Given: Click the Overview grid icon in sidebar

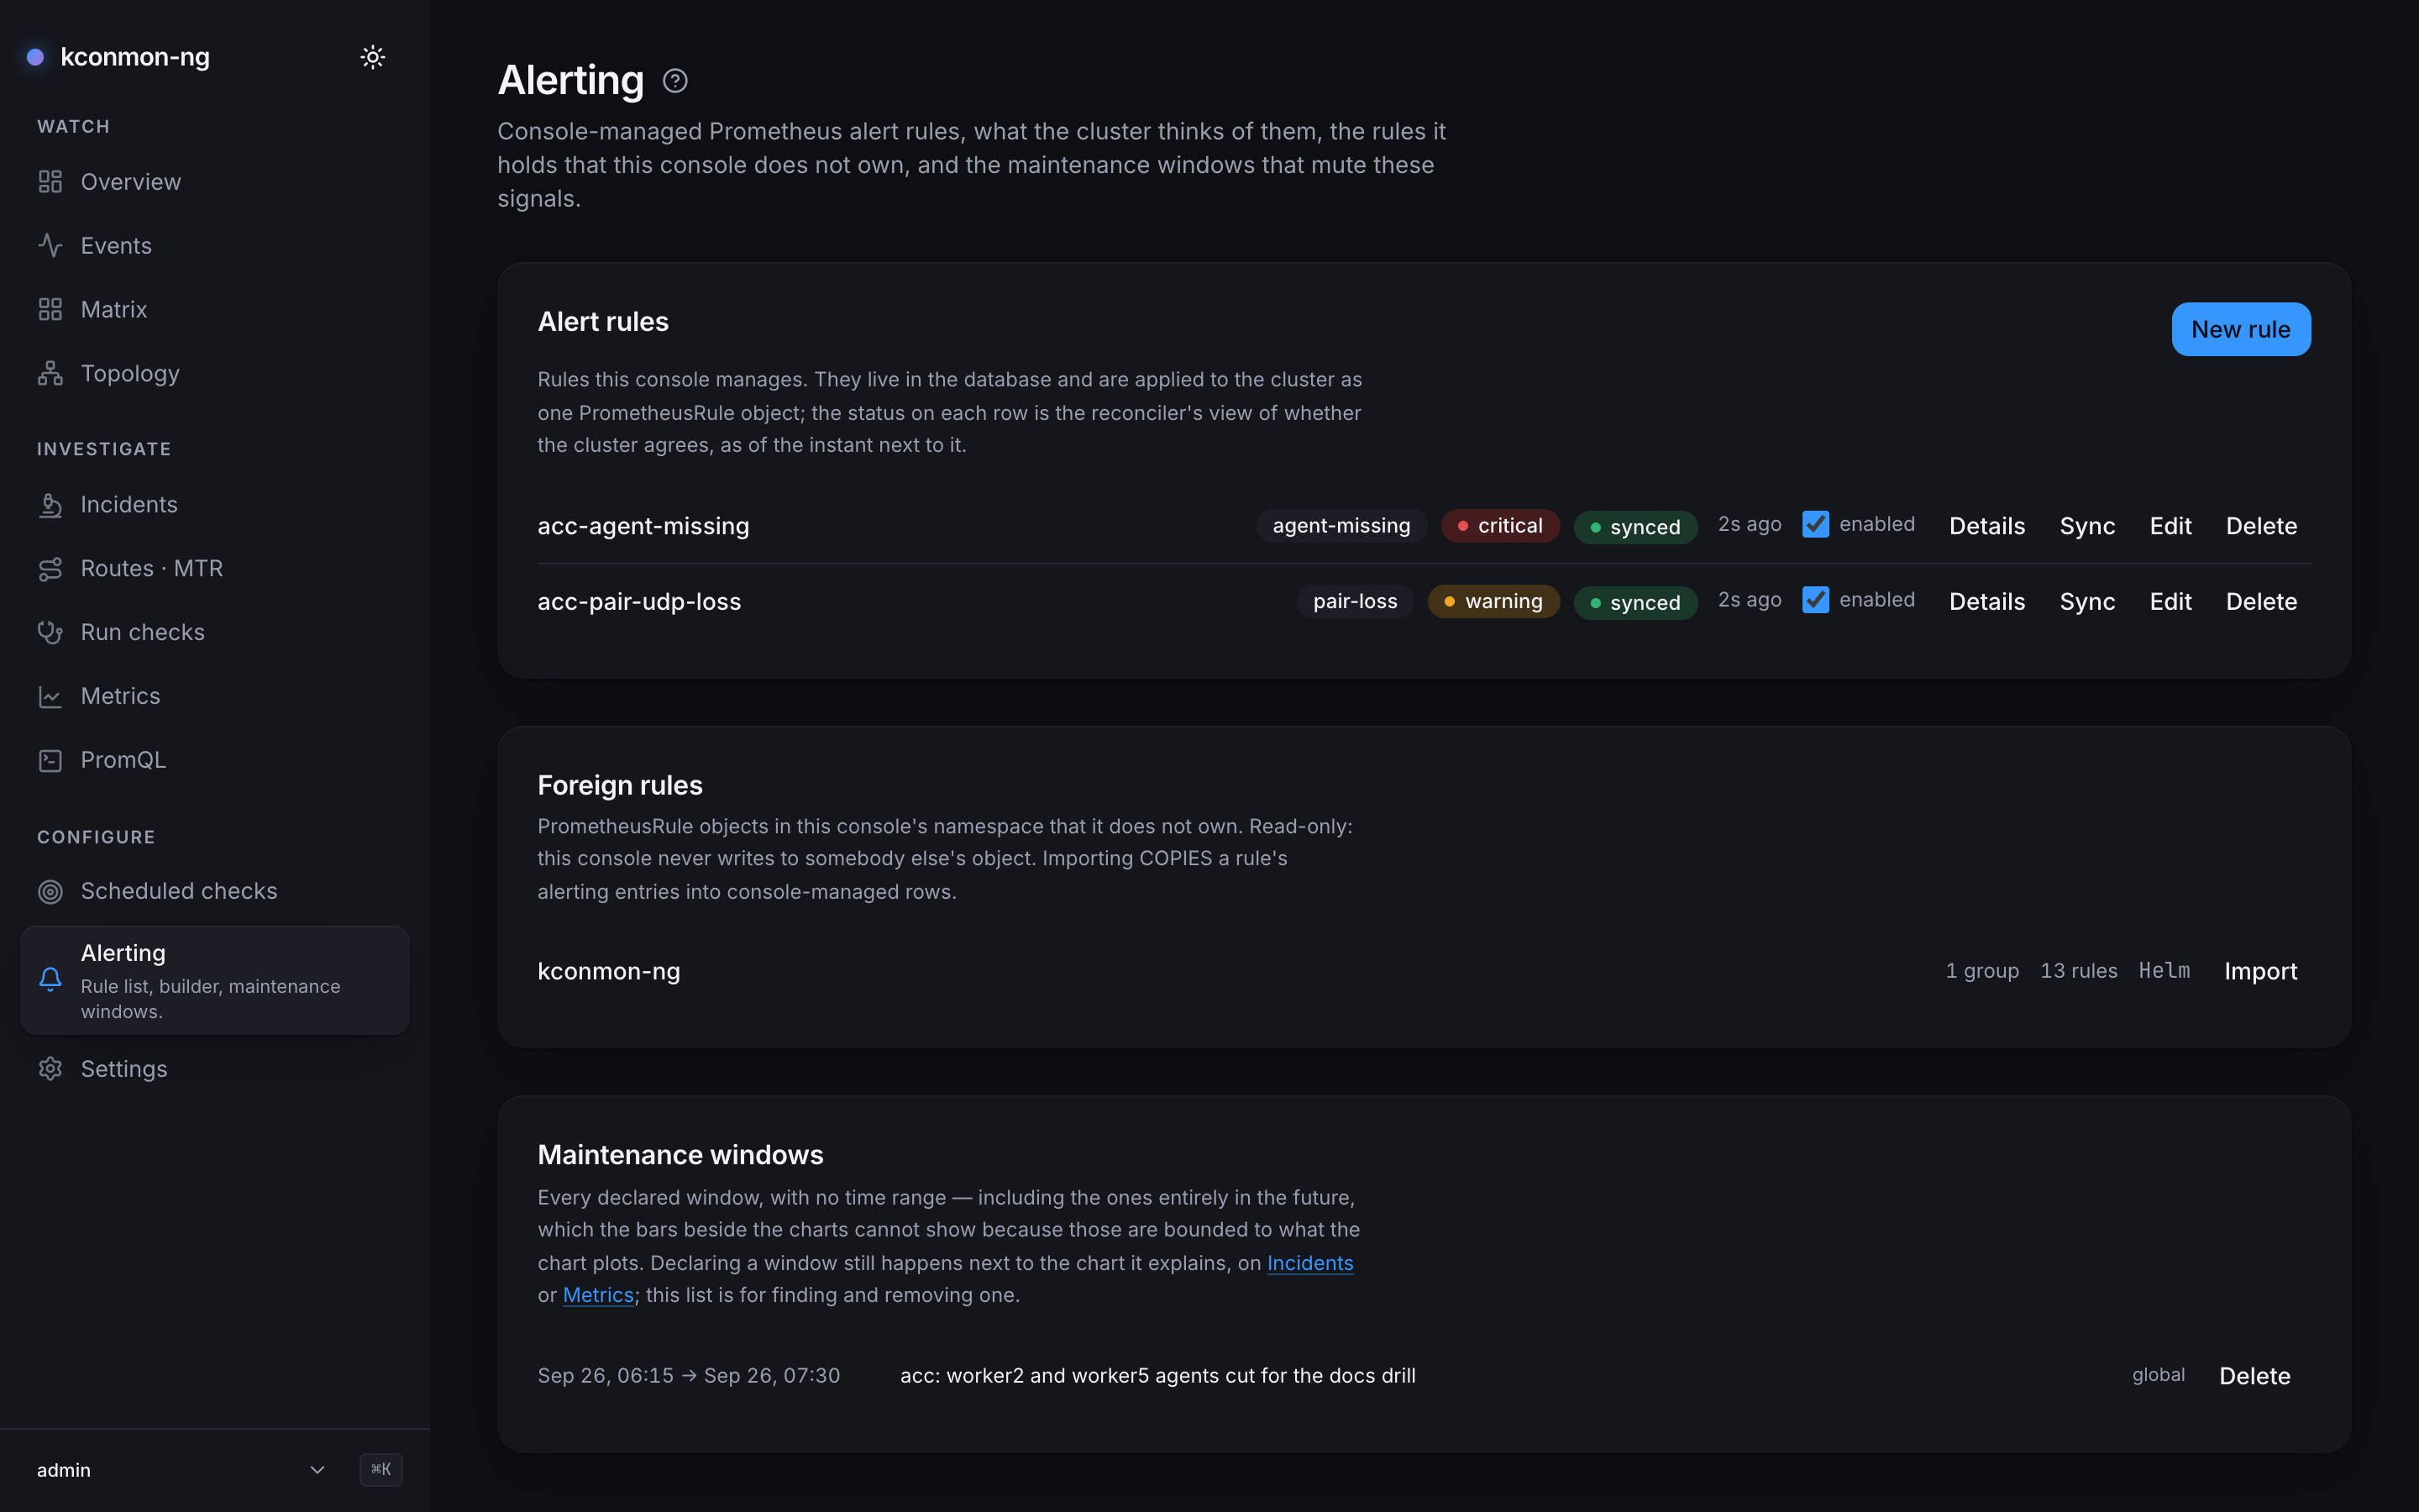Looking at the screenshot, I should [50, 182].
